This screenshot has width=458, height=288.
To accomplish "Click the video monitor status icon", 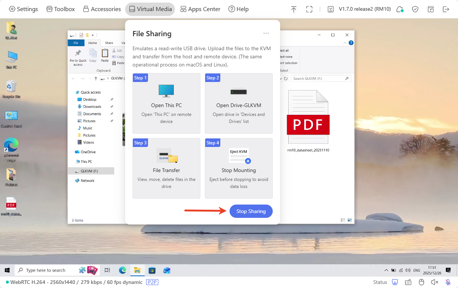I will tap(395, 282).
